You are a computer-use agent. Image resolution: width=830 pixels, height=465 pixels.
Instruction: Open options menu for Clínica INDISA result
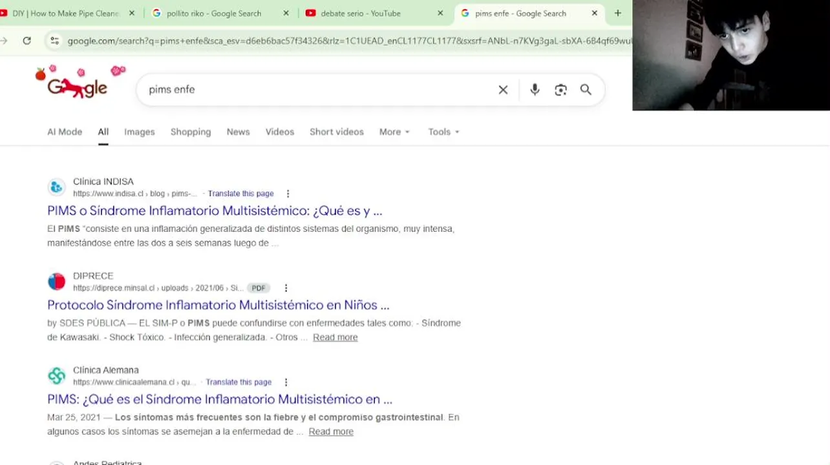tap(288, 194)
